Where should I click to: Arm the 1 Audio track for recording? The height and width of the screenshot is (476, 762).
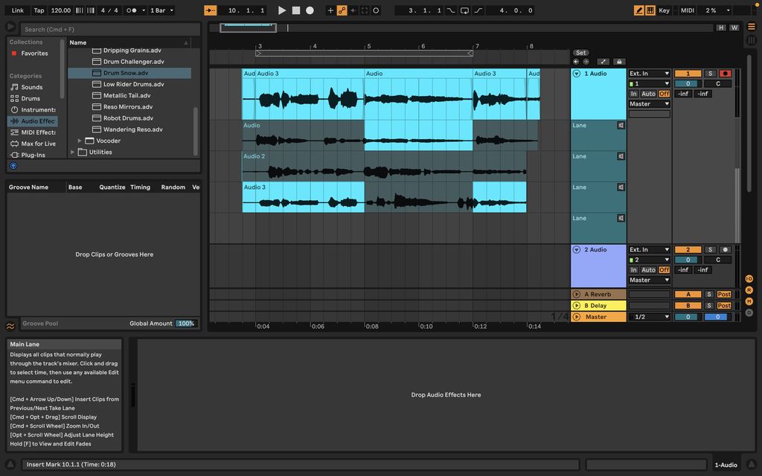pos(724,74)
